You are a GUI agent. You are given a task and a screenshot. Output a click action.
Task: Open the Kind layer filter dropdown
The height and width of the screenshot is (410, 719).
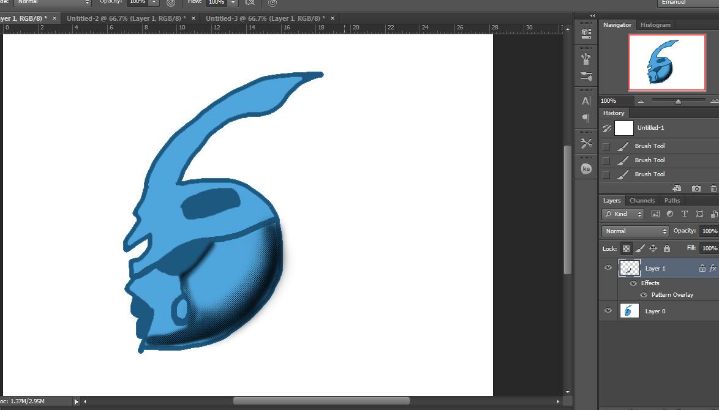tap(623, 214)
